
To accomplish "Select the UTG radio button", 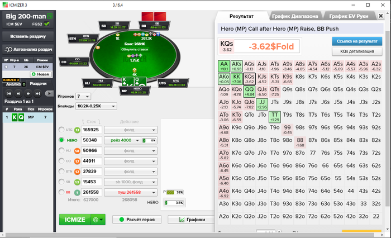I will (61, 130).
